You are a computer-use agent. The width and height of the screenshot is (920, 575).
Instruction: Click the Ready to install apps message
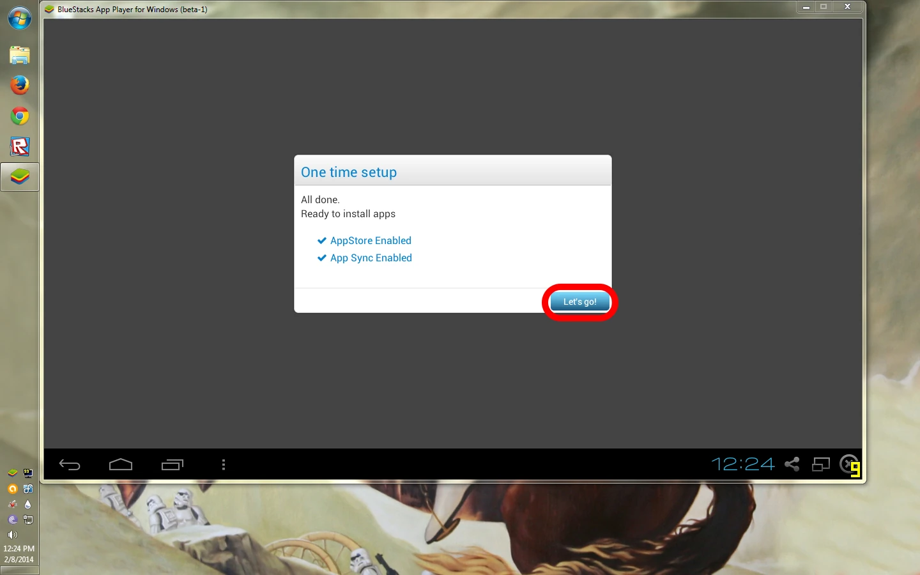pyautogui.click(x=348, y=214)
